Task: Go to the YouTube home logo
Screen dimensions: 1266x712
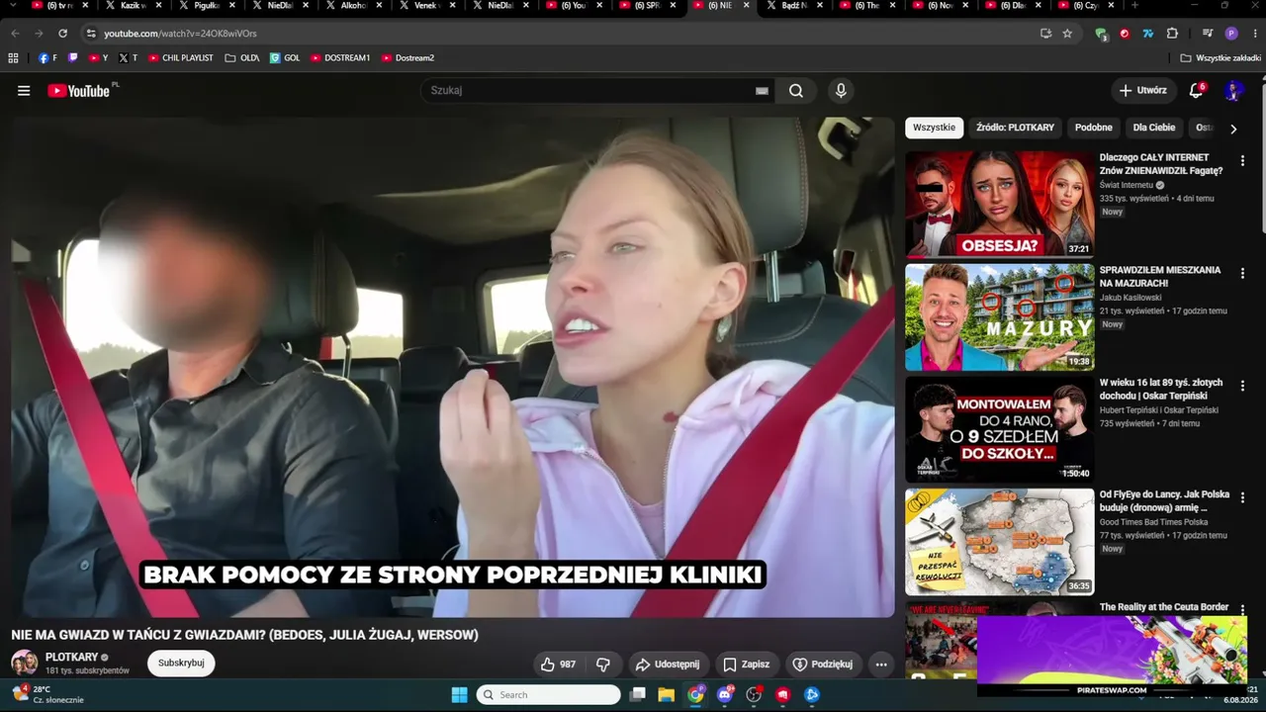Action: [x=79, y=91]
